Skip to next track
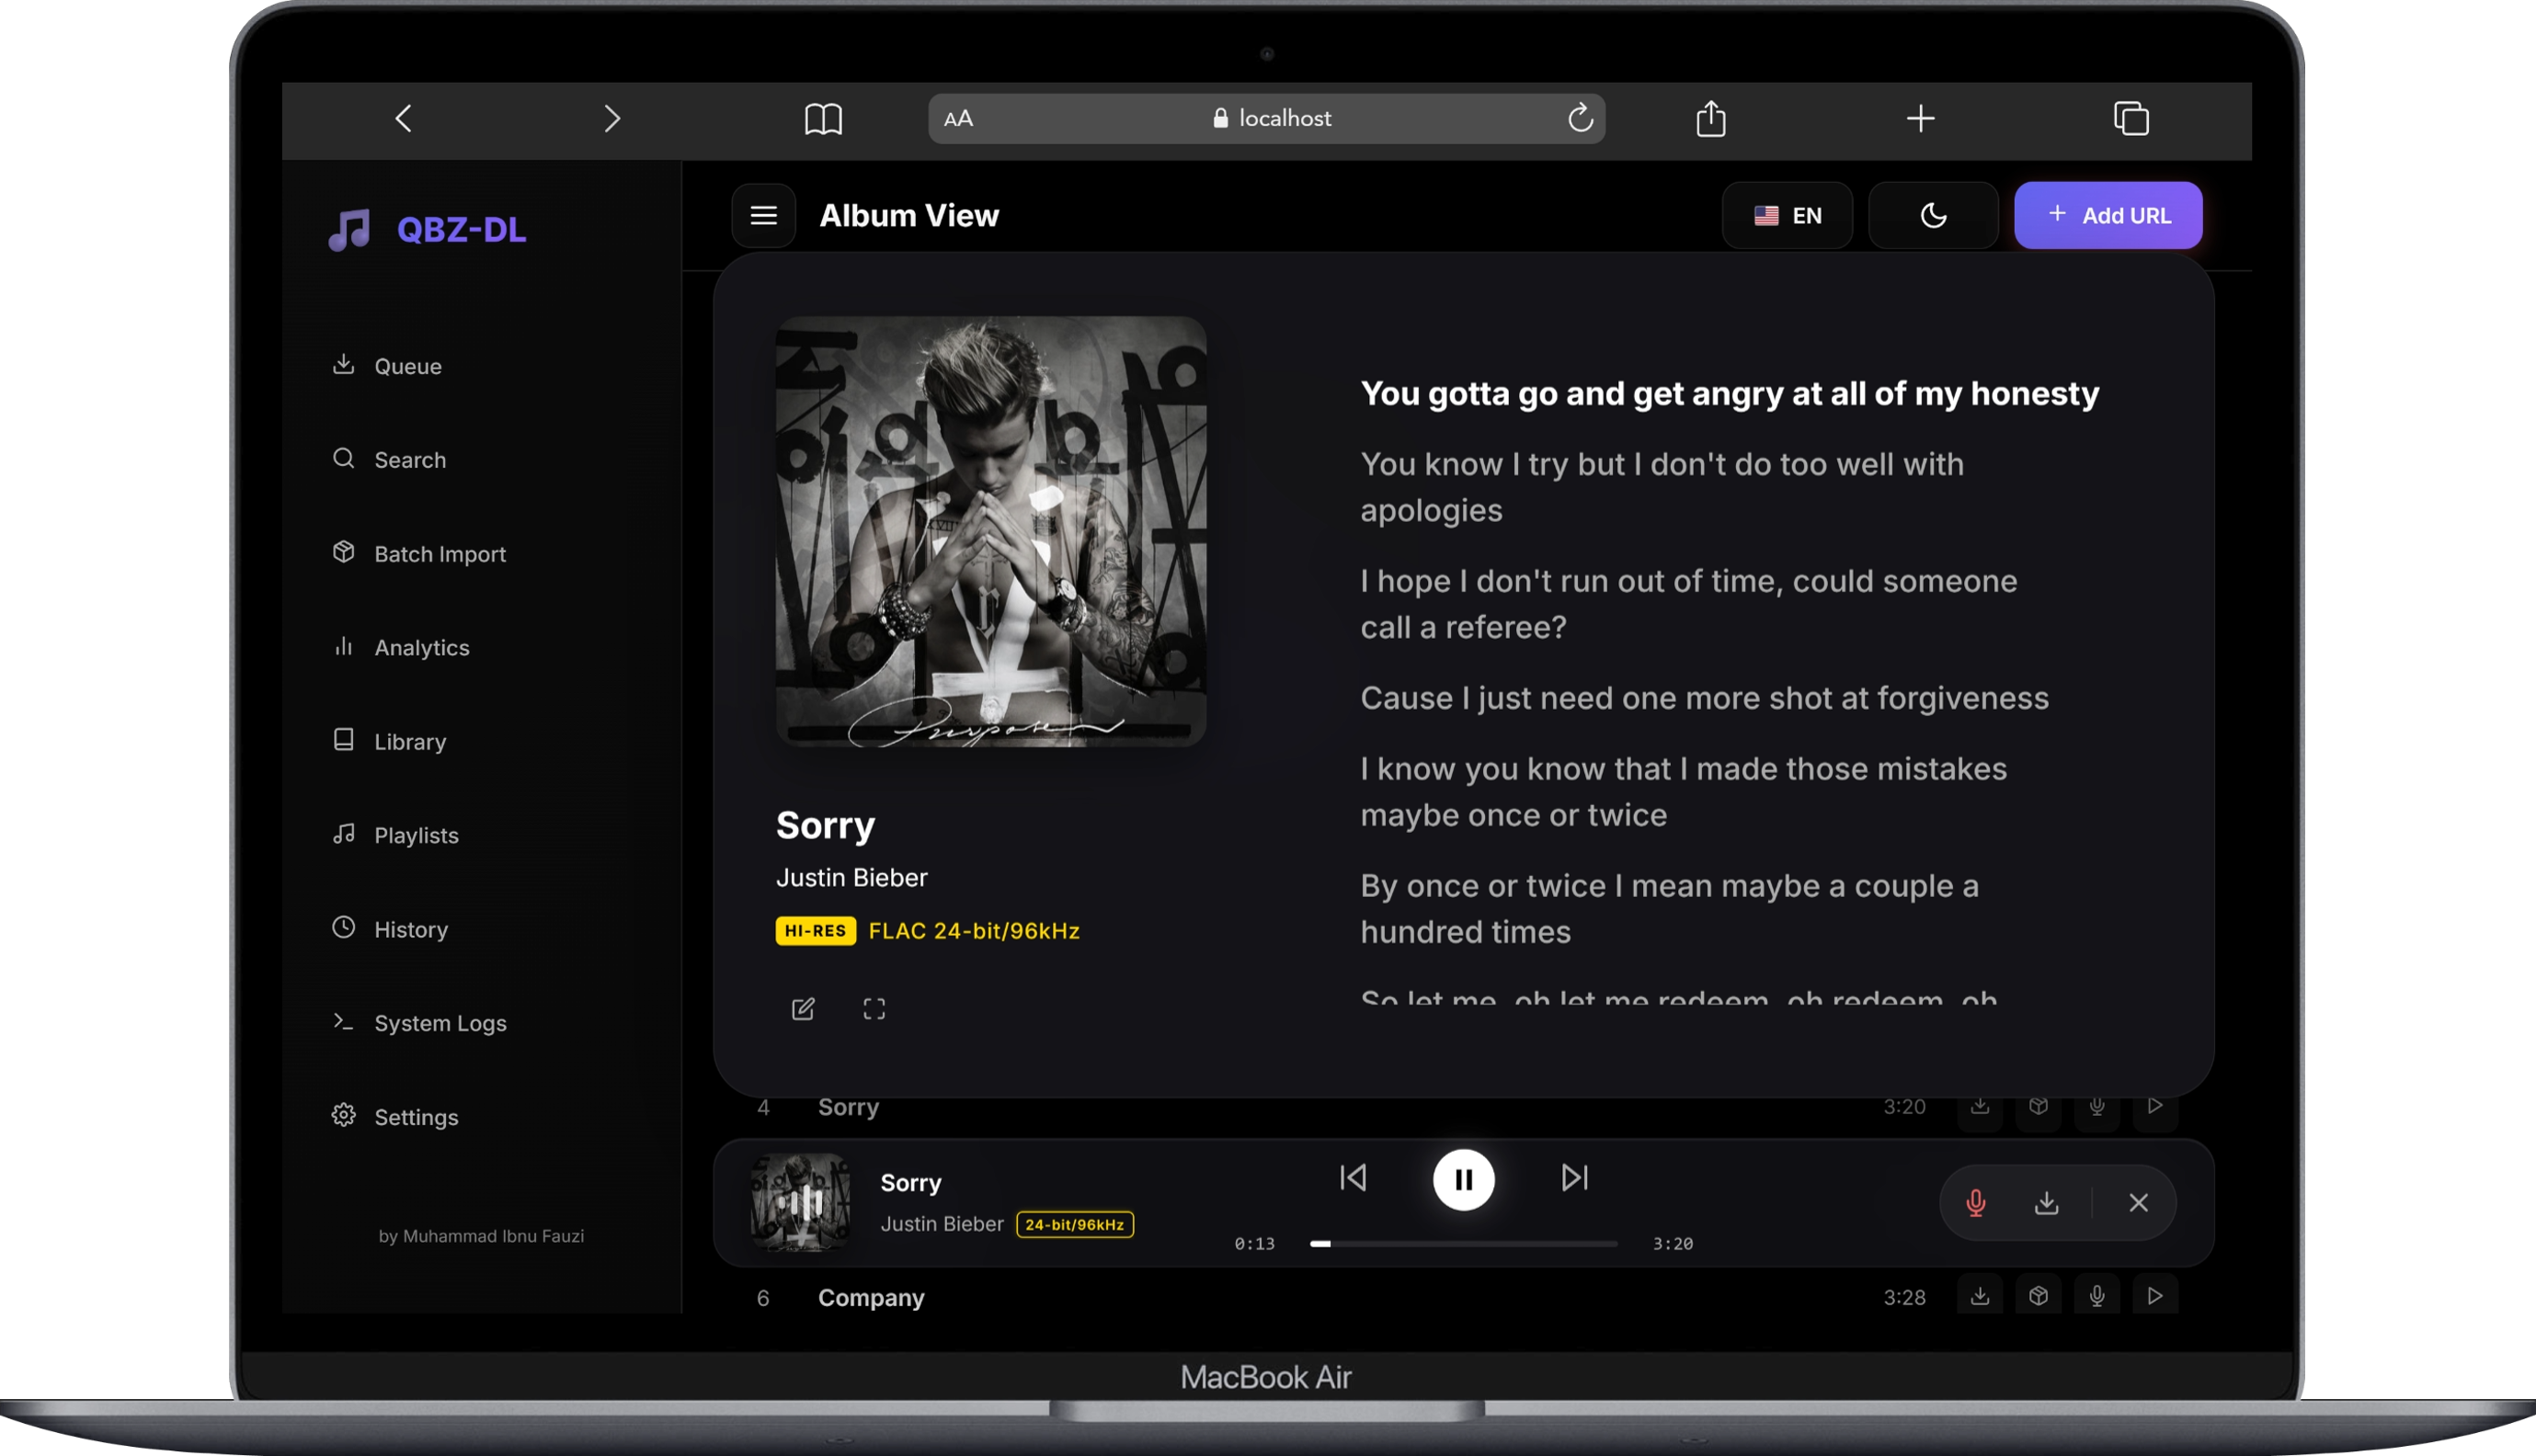The image size is (2536, 1456). pos(1574,1178)
